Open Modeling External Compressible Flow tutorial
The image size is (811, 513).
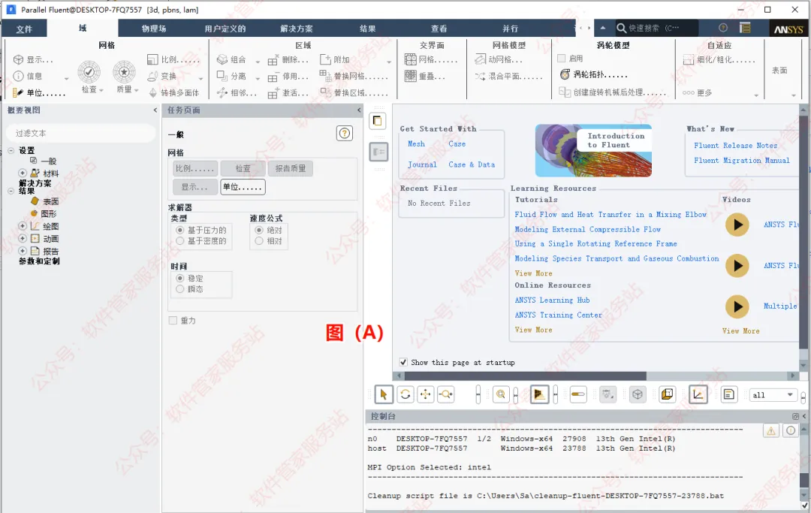[x=587, y=229]
